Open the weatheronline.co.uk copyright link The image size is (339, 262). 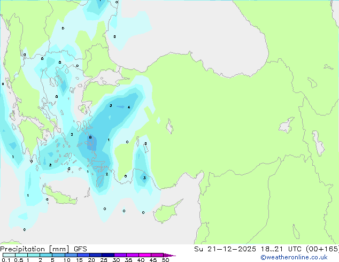click(294, 257)
